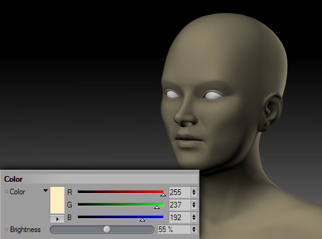Click the G value field showing 237
This screenshot has width=322, height=239.
point(180,205)
